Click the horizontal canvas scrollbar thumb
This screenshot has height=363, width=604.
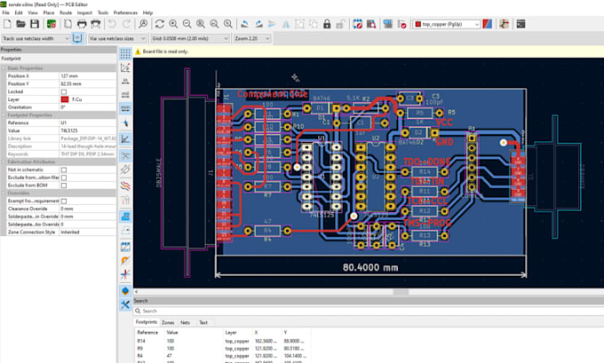click(x=401, y=292)
